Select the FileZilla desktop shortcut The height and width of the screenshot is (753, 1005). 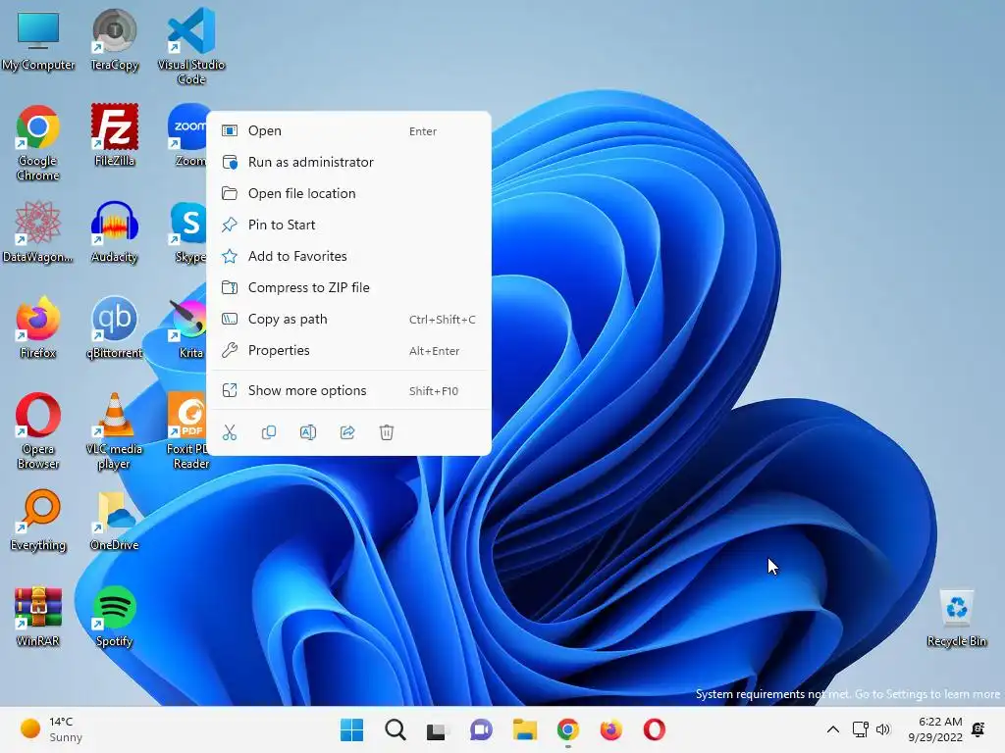114,135
